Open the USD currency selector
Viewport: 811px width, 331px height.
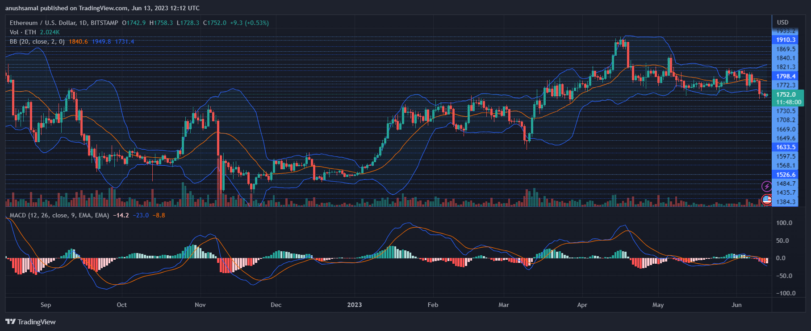782,22
